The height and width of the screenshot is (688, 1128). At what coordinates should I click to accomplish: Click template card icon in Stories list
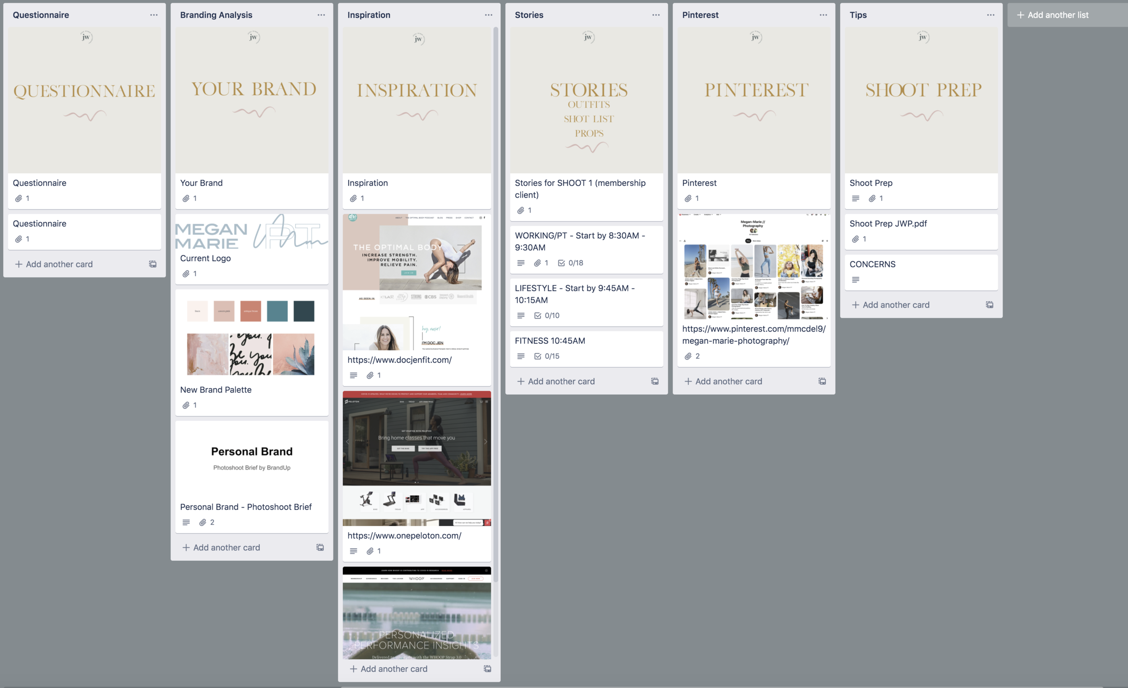[655, 381]
